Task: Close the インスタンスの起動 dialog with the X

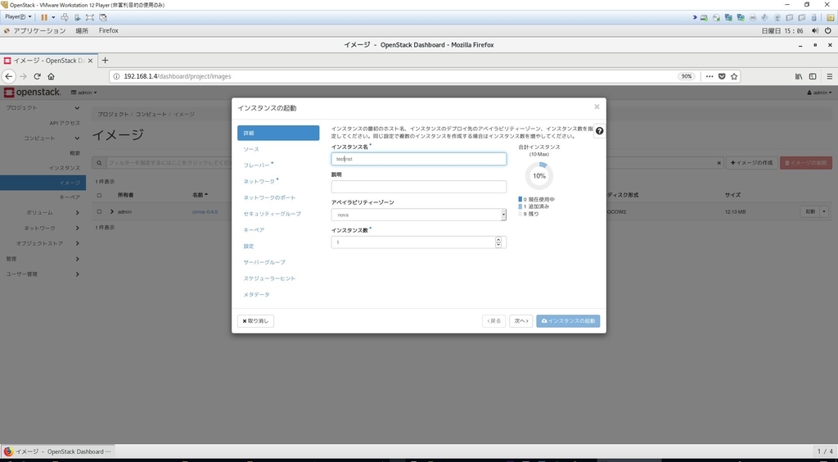Action: (597, 107)
